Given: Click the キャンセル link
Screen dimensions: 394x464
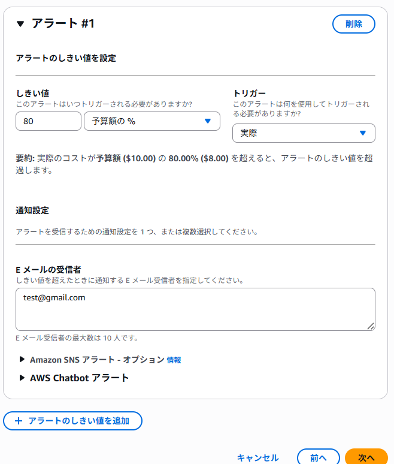Looking at the screenshot, I should pyautogui.click(x=257, y=458).
